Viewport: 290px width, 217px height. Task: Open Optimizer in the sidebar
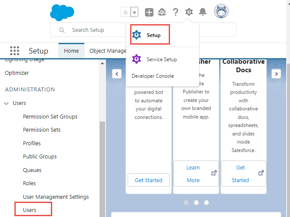17,73
